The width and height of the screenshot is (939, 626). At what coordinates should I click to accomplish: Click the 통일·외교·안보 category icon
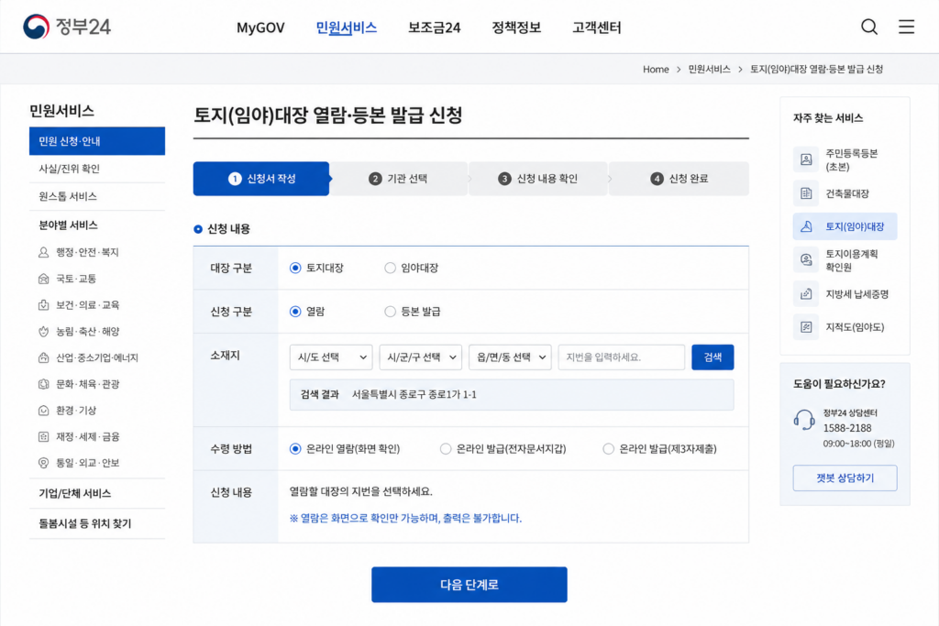point(44,463)
